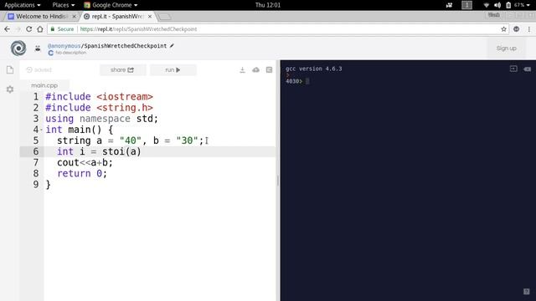
Task: Toggle the editor layout icon
Action: tap(270, 70)
